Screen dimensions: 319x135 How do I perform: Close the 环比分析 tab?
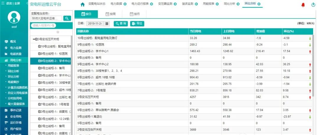[x=259, y=4]
